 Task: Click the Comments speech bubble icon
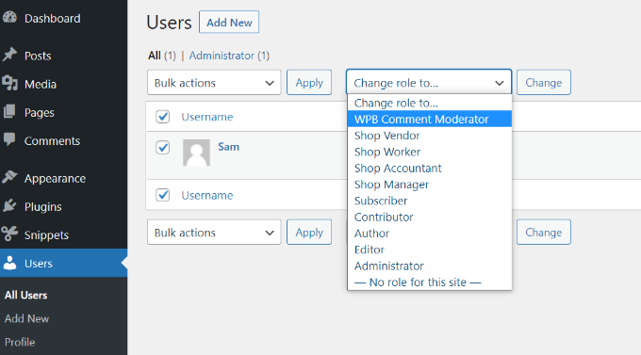[9, 139]
